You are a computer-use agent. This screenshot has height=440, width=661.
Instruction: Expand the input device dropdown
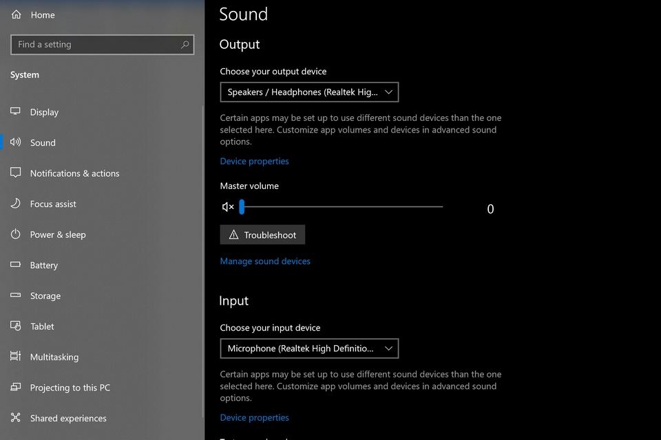coord(308,349)
